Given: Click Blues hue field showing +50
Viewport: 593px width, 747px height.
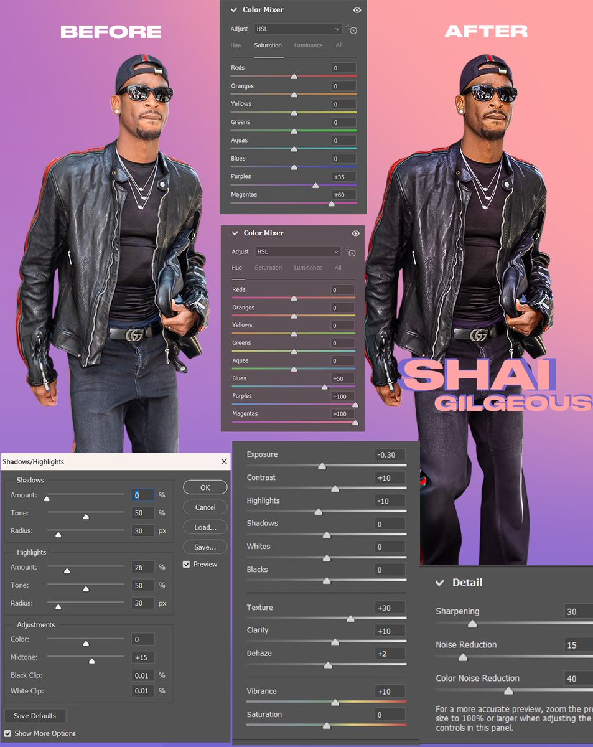Looking at the screenshot, I should click(x=343, y=378).
